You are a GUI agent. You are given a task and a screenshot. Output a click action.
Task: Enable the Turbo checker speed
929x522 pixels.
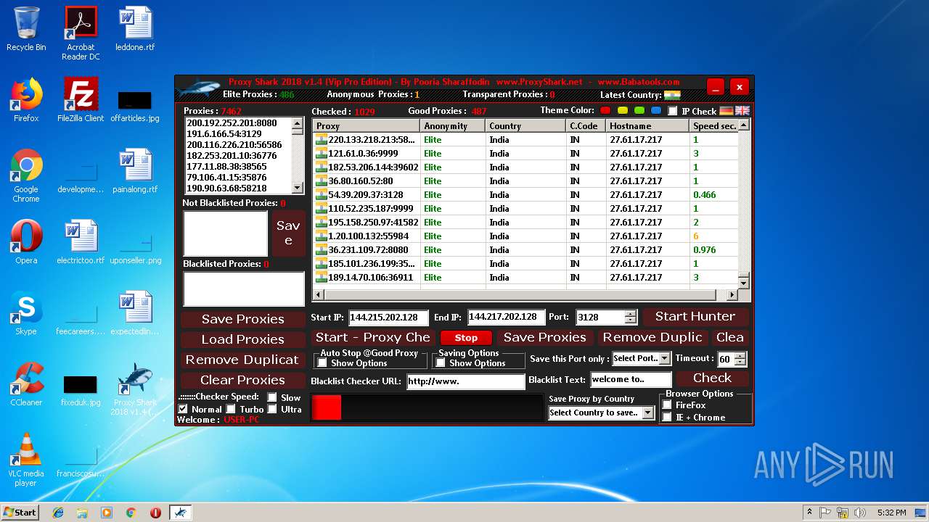(231, 410)
